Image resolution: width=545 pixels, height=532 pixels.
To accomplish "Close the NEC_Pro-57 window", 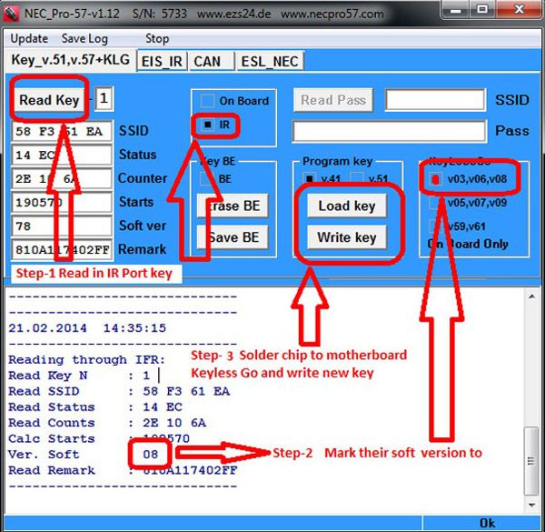I will tap(519, 10).
